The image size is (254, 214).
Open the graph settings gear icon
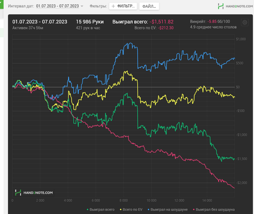click(x=245, y=22)
